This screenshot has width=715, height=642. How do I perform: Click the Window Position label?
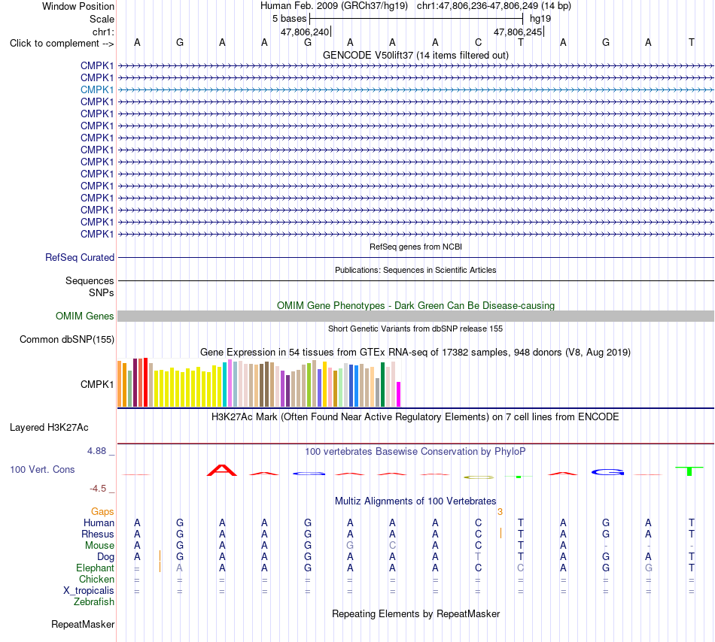78,6
